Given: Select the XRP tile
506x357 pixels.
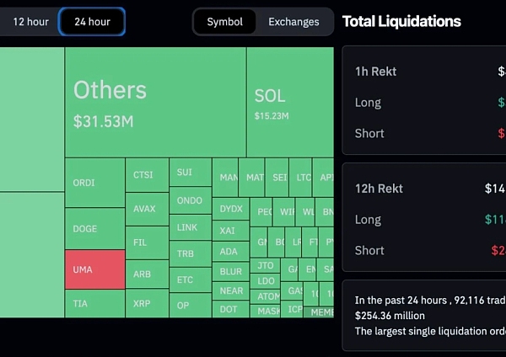Looking at the screenshot, I should [147, 303].
